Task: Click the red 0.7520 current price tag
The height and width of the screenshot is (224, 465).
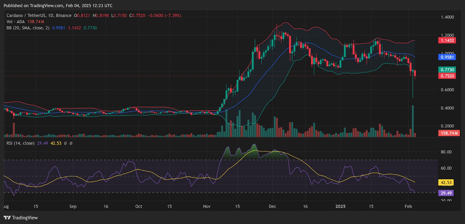Action: (x=447, y=76)
